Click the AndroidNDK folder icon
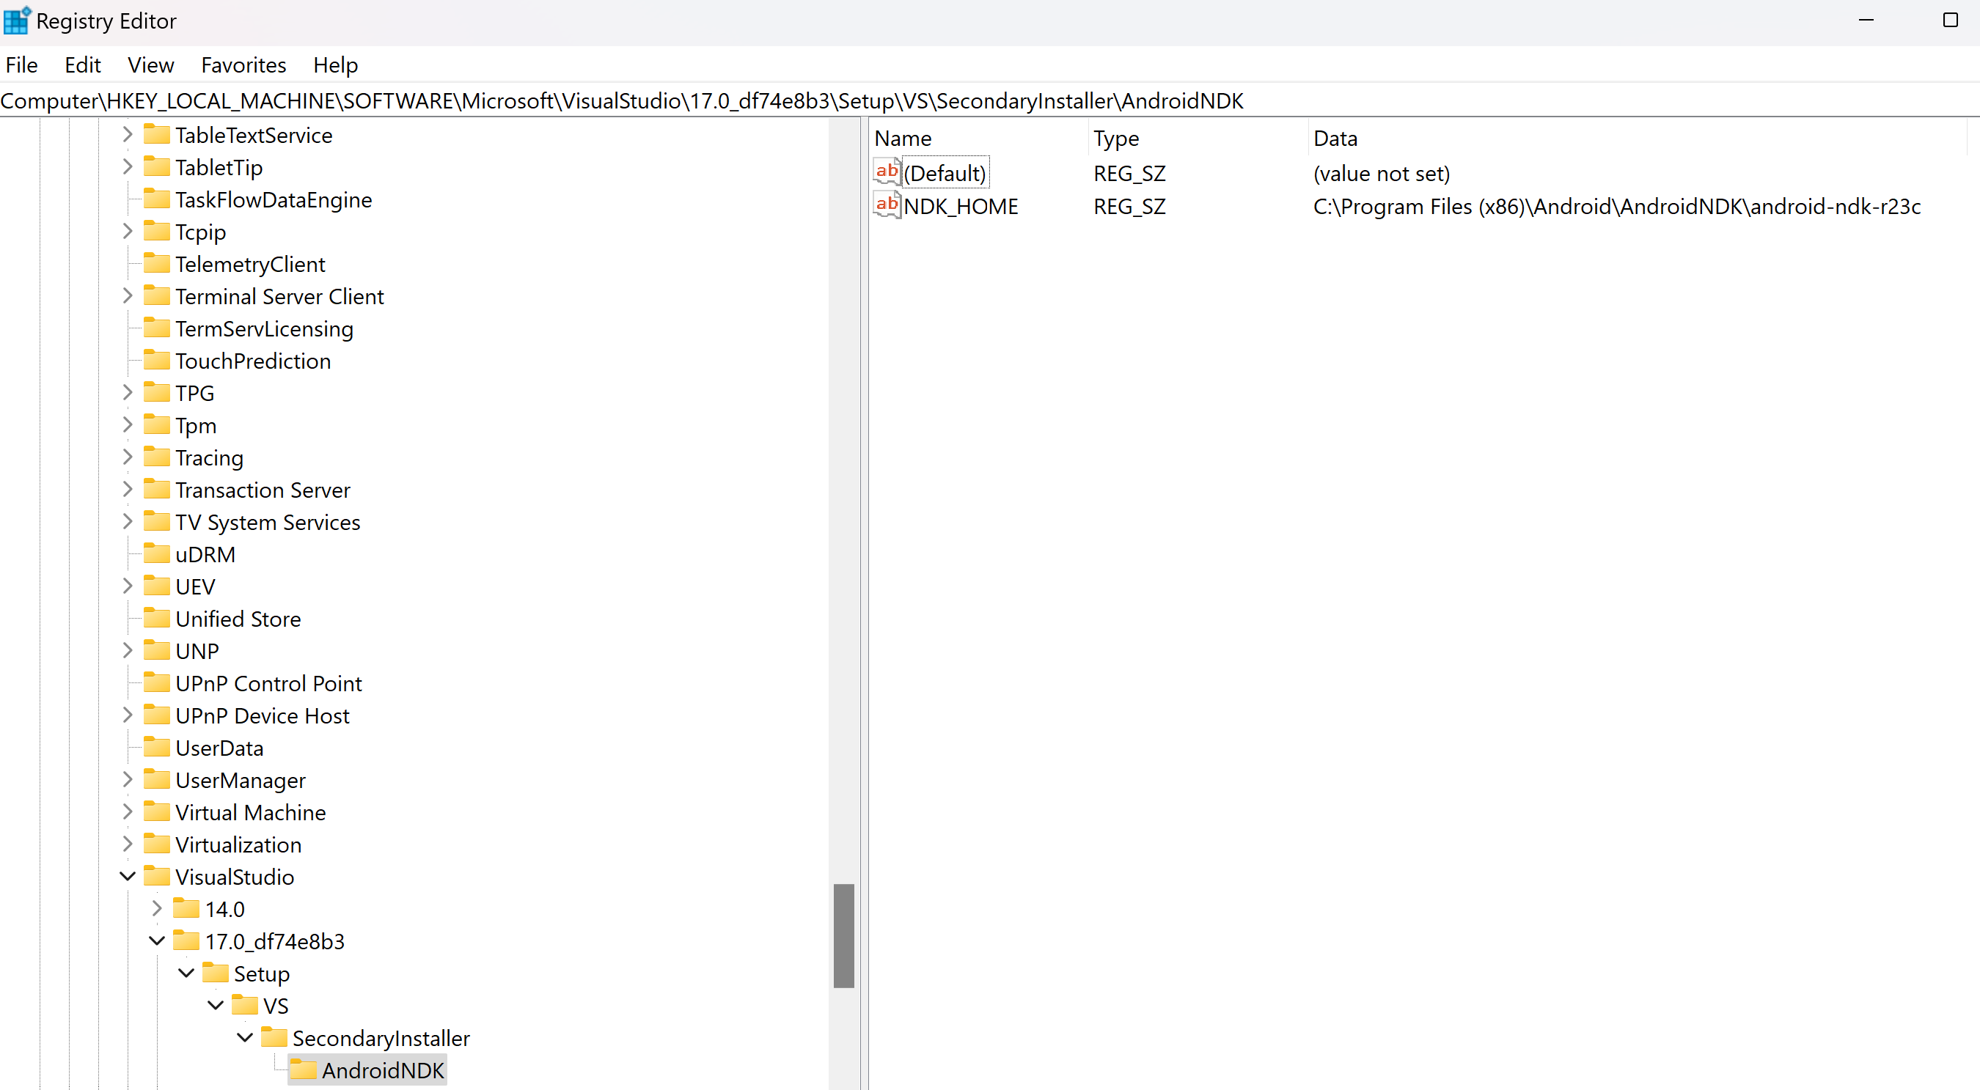Viewport: 1980px width, 1090px height. click(303, 1069)
